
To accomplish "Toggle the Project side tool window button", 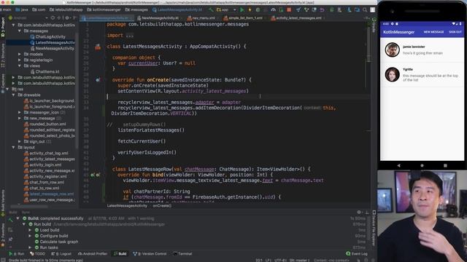I will point(3,28).
